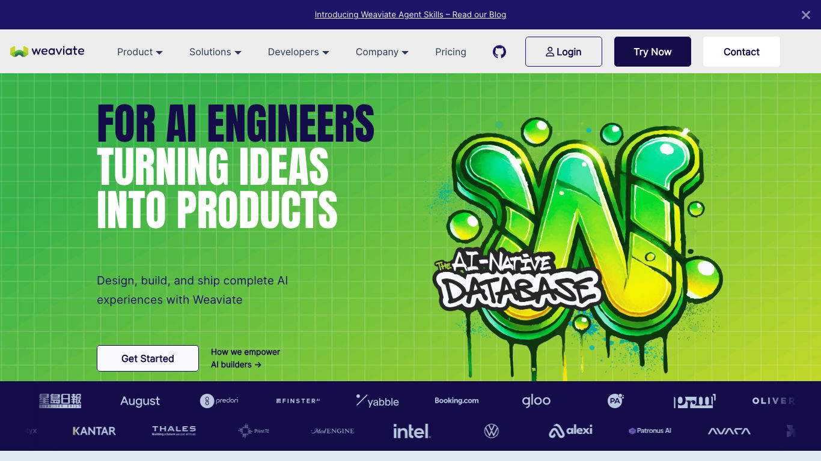821x461 pixels.
Task: Click the "TURNING IDEAS" headline line
Action: pos(213,166)
